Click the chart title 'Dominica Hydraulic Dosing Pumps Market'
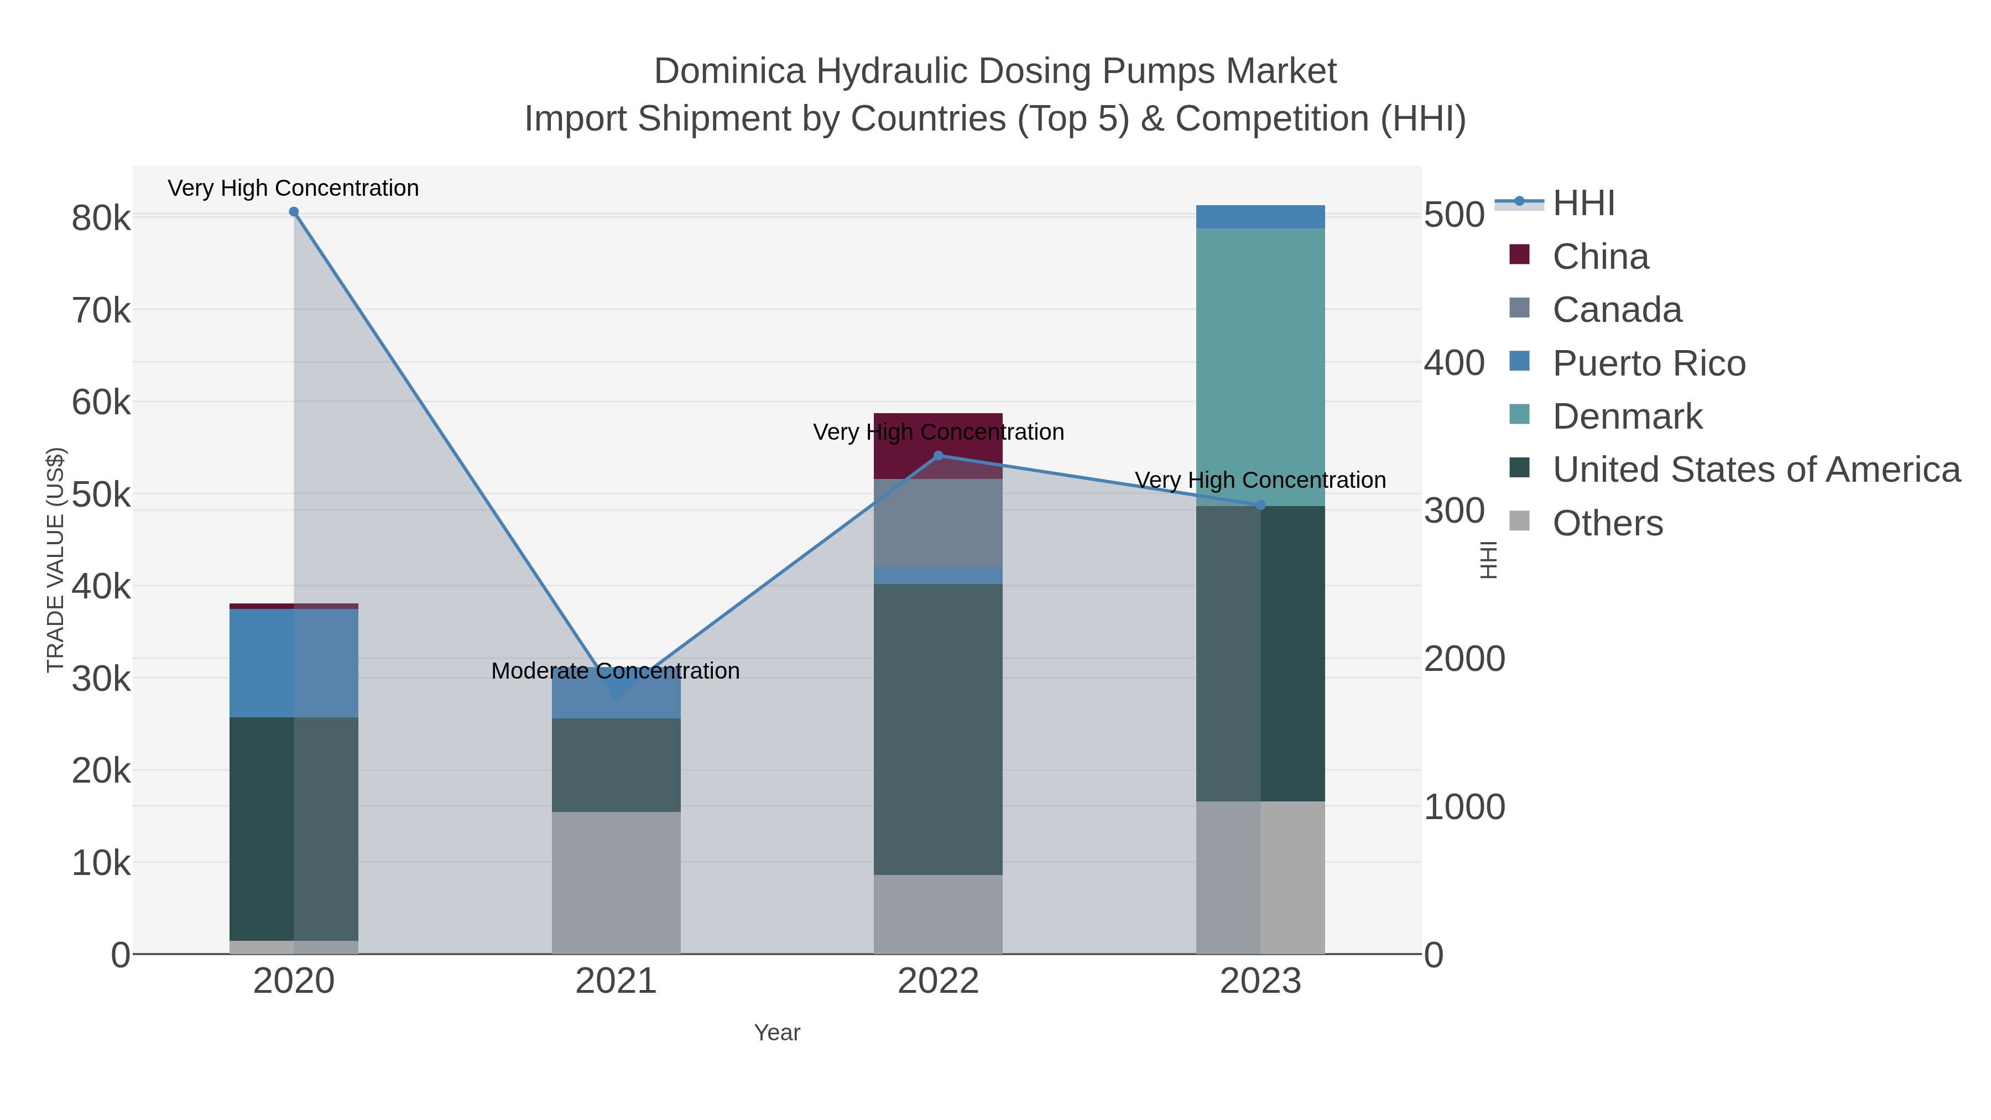Image resolution: width=1991 pixels, height=1120 pixels. tap(995, 71)
